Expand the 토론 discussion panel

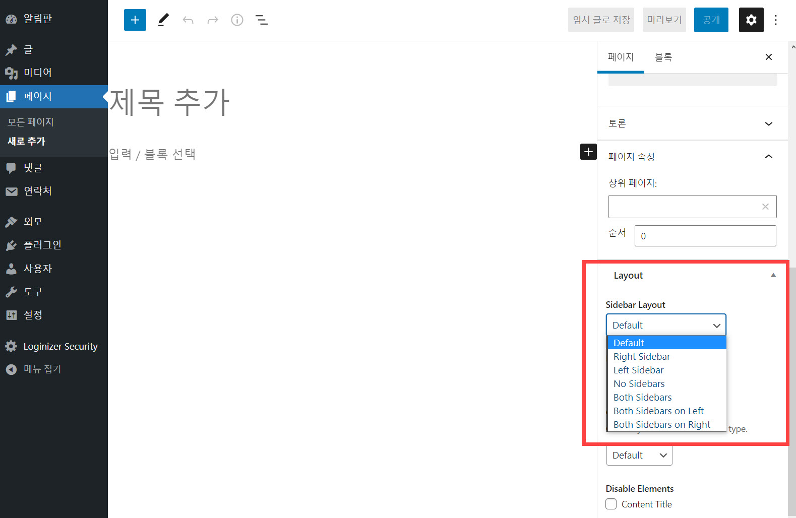(x=692, y=123)
